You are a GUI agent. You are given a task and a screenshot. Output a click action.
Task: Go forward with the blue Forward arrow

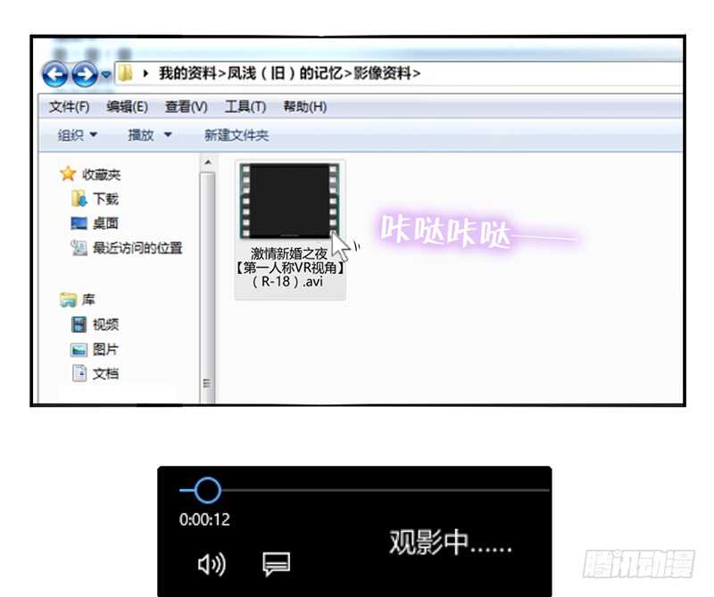coord(85,74)
